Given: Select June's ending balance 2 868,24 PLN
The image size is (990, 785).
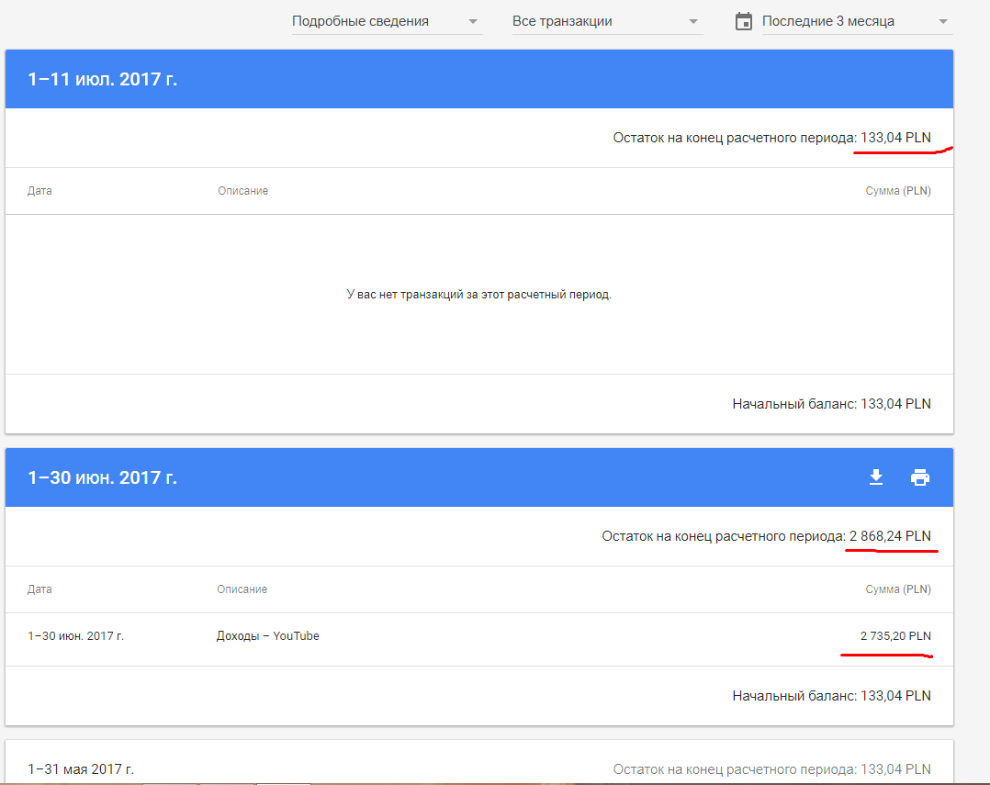Looking at the screenshot, I should (x=890, y=536).
